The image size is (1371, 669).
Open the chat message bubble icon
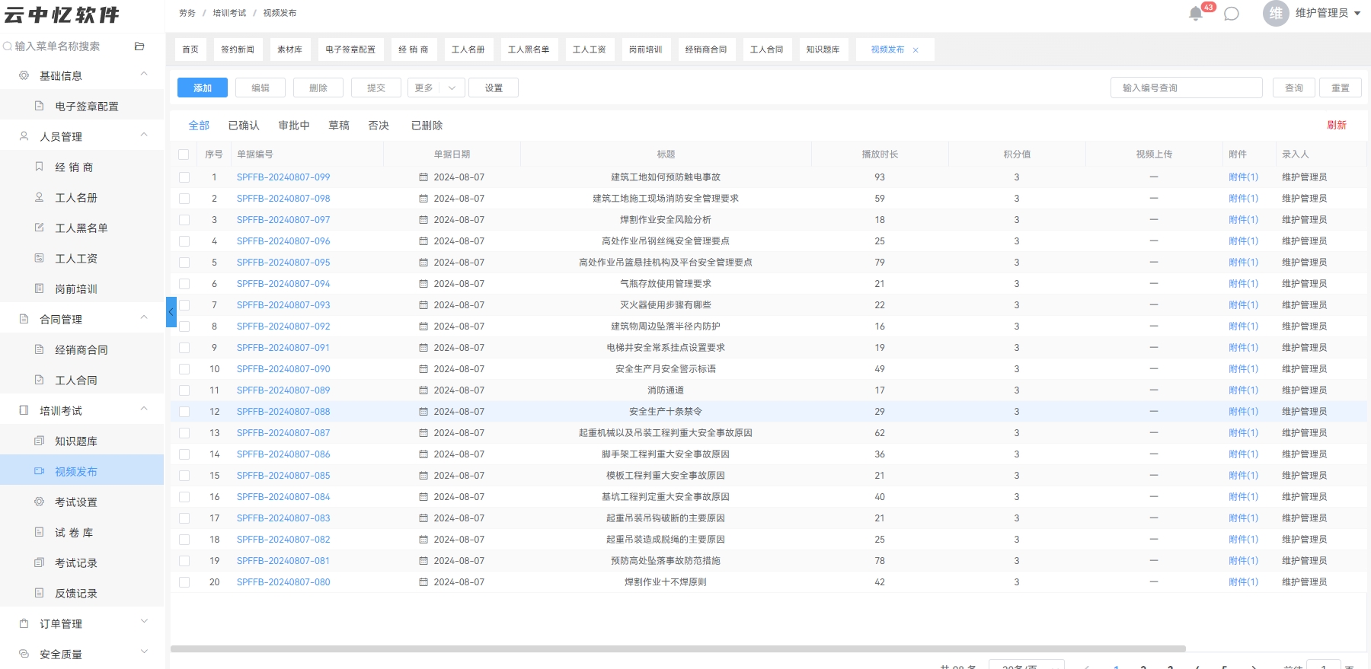1232,14
